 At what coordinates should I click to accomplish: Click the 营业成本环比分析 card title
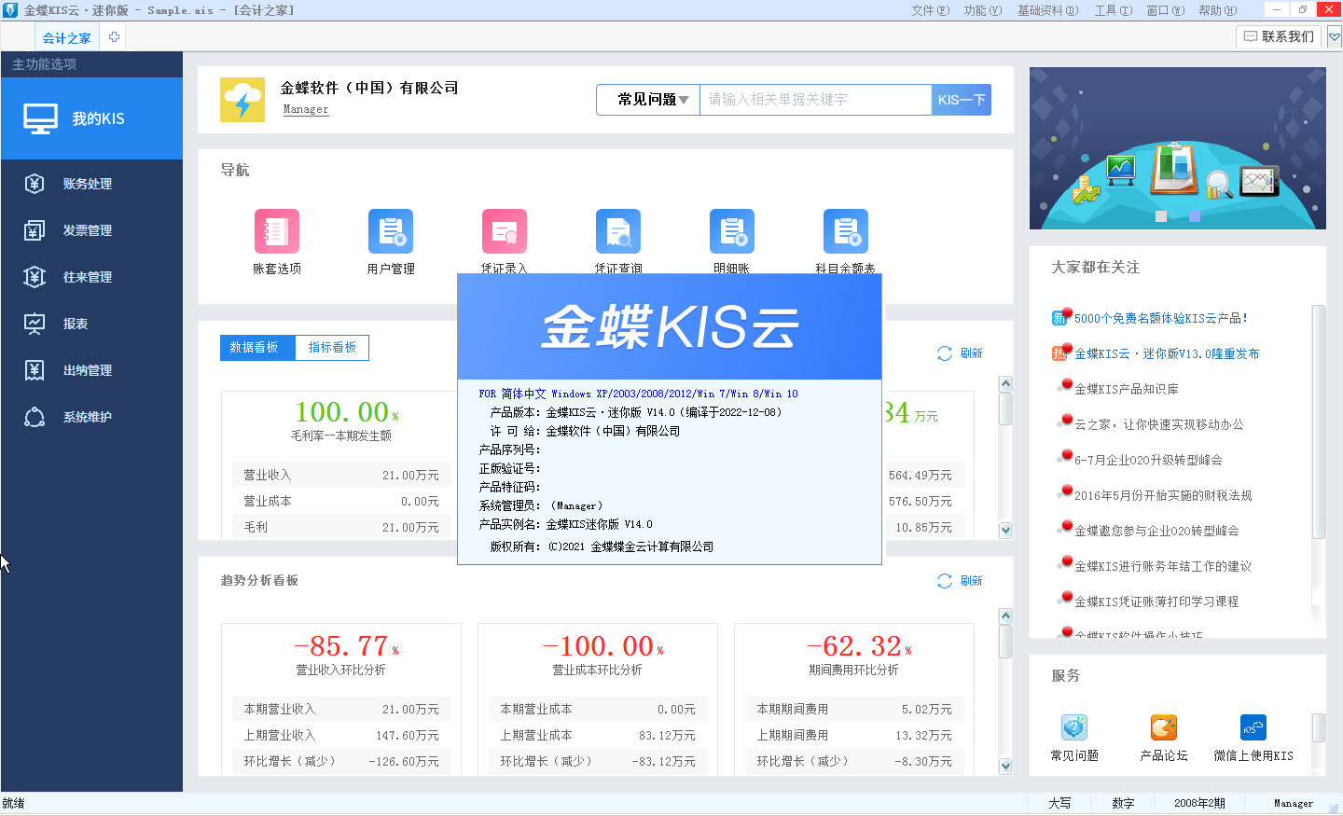click(597, 670)
